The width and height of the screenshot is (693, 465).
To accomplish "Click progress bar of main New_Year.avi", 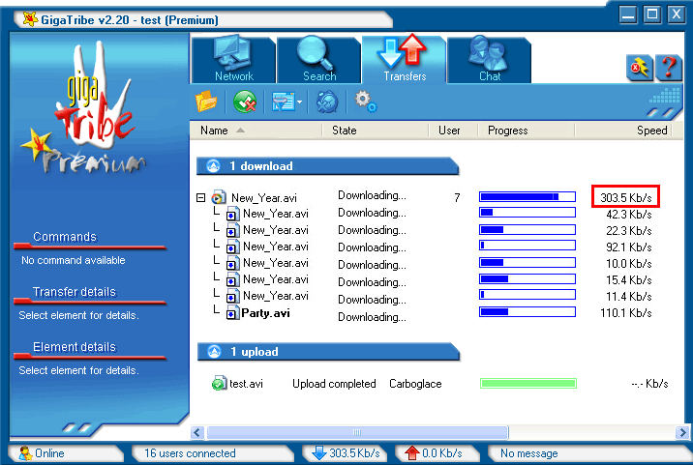I will coord(527,196).
